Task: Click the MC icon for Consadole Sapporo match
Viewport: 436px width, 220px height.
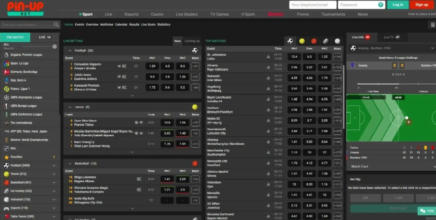Action: 124,66
